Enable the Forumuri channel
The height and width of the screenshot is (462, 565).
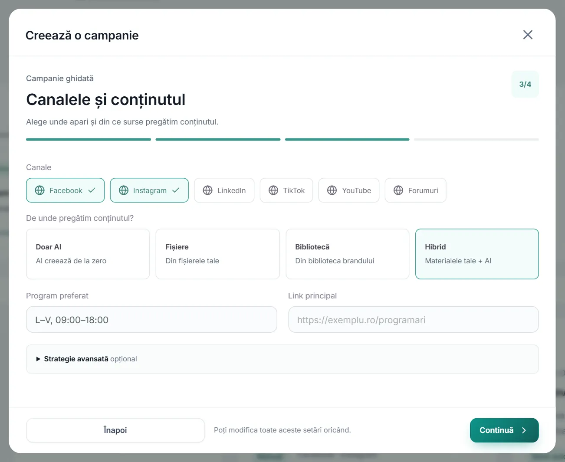pyautogui.click(x=415, y=190)
